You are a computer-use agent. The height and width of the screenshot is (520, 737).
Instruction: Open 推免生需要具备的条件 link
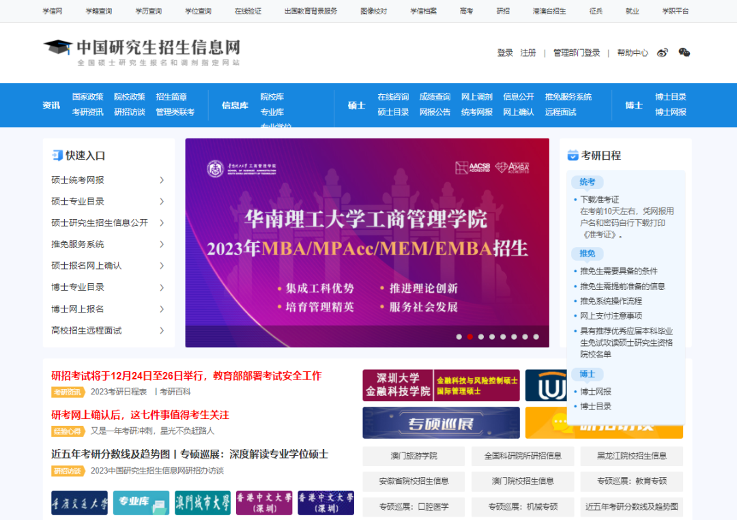(x=618, y=272)
